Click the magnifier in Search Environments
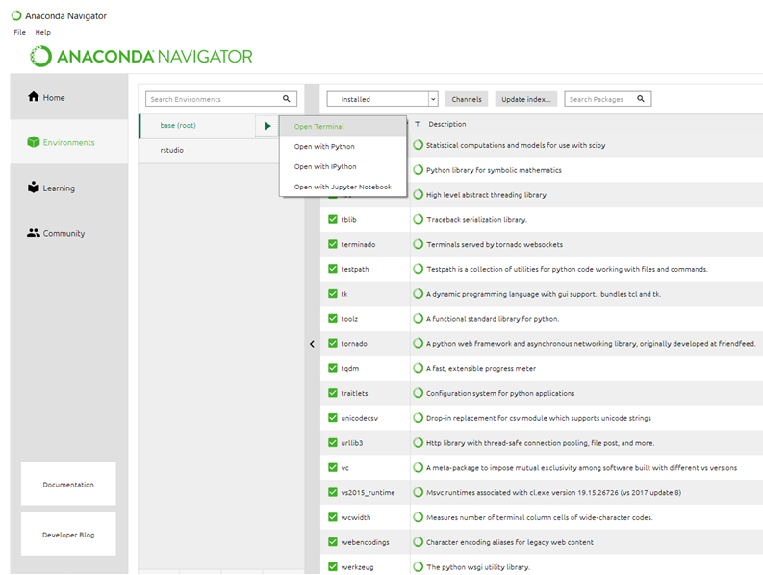This screenshot has height=575, width=763. click(x=286, y=99)
